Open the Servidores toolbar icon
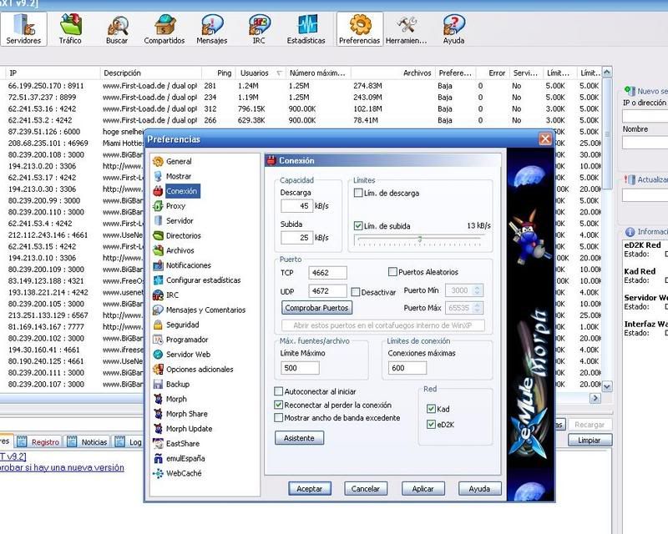The image size is (668, 534). pyautogui.click(x=23, y=29)
